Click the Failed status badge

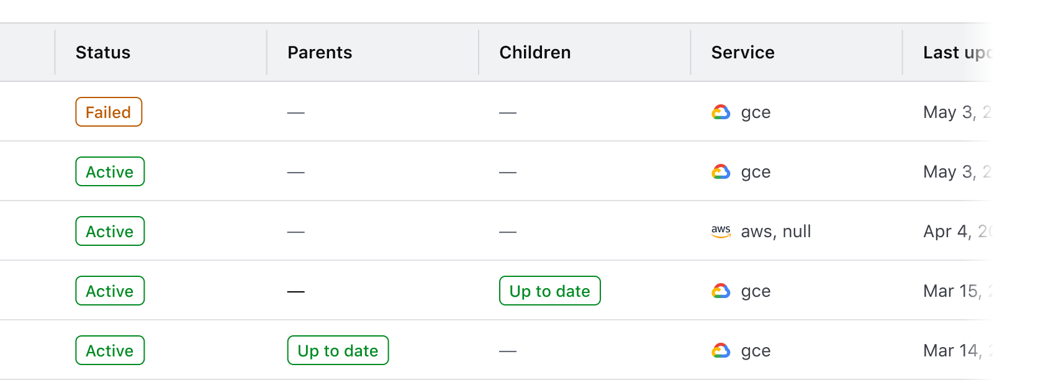point(109,112)
